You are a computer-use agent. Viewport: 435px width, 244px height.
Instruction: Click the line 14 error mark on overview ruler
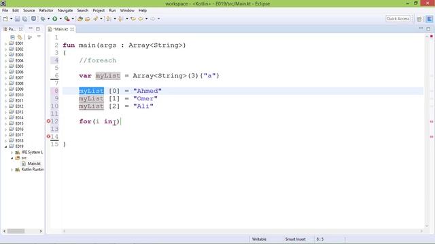click(432, 137)
